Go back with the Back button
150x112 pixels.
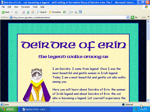(6, 12)
